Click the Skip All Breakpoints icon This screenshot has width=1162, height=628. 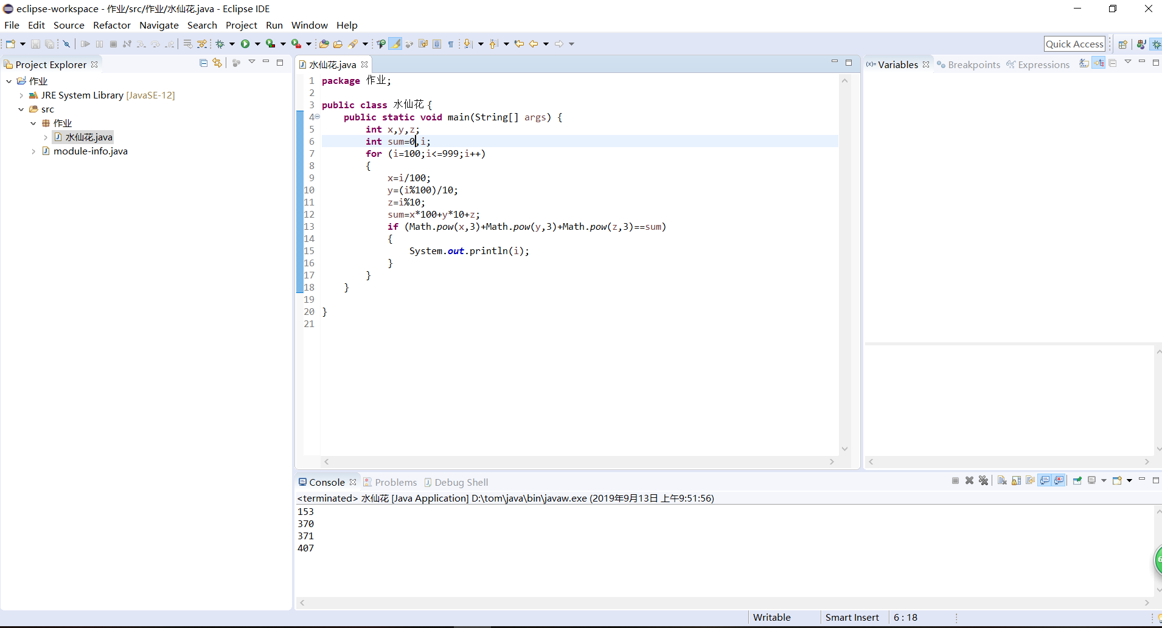67,44
